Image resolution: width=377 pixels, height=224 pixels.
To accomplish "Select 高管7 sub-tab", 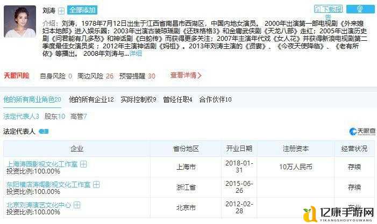I will (x=79, y=117).
